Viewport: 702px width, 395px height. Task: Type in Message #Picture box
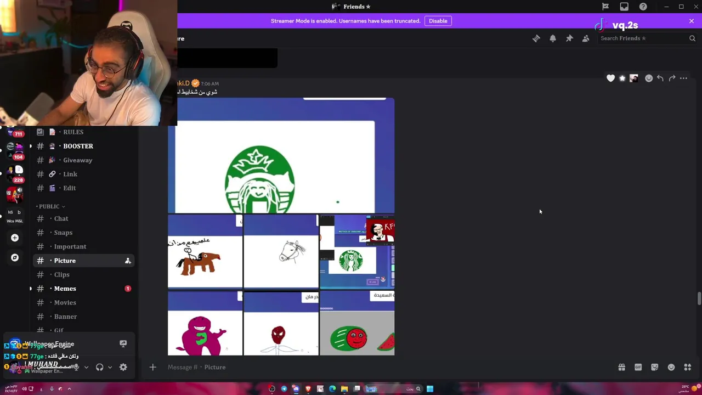(x=384, y=367)
